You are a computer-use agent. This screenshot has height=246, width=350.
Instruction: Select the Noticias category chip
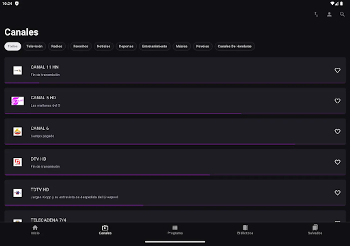pos(104,46)
